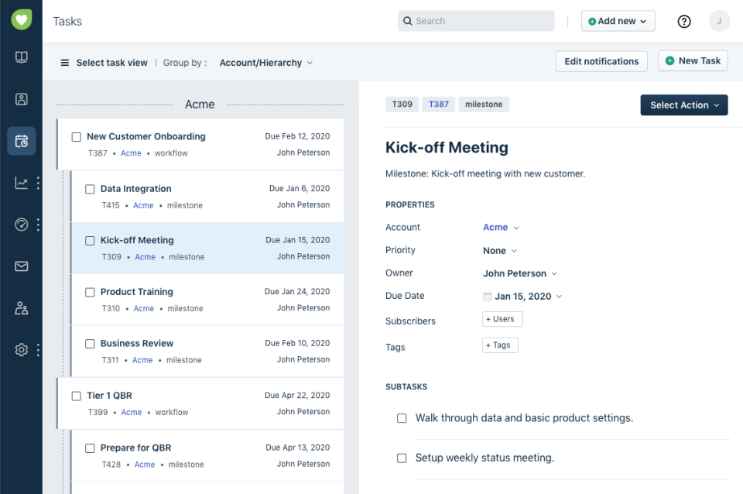Check the subtask 'Setup weekly status meeting'
The image size is (743, 494).
click(402, 458)
